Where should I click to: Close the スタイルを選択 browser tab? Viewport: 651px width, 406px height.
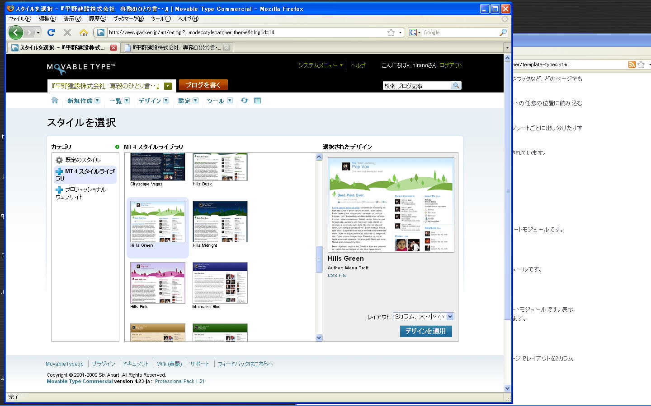pos(113,47)
